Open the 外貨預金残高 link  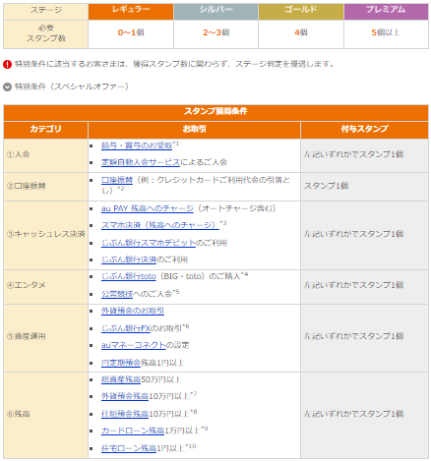(x=125, y=397)
